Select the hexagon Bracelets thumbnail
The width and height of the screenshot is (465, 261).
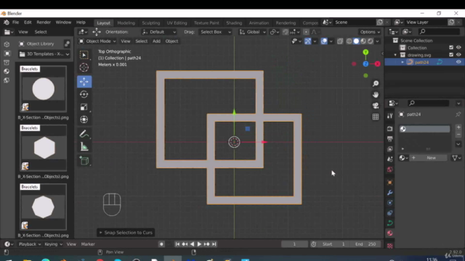coord(44,148)
